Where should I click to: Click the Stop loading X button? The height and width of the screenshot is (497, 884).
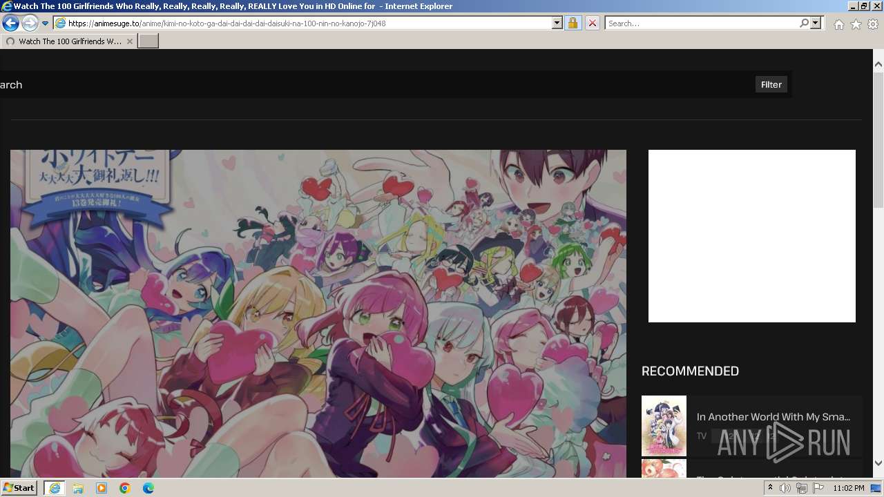click(592, 23)
